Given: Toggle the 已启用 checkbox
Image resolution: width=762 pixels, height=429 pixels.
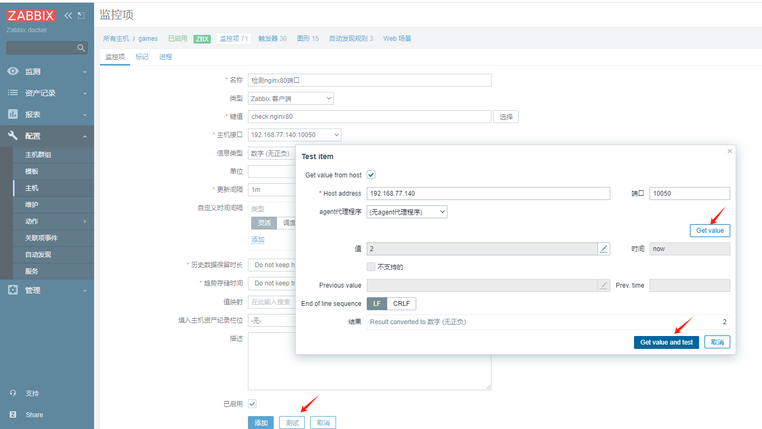Looking at the screenshot, I should (252, 404).
